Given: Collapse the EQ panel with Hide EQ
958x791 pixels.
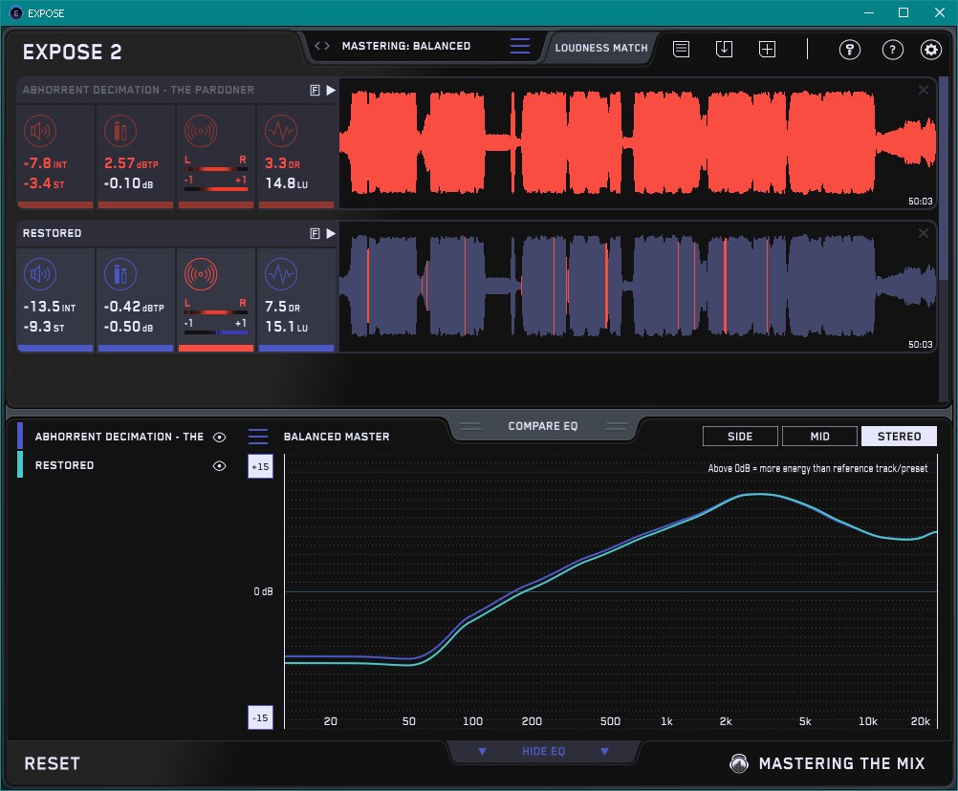Looking at the screenshot, I should 543,752.
